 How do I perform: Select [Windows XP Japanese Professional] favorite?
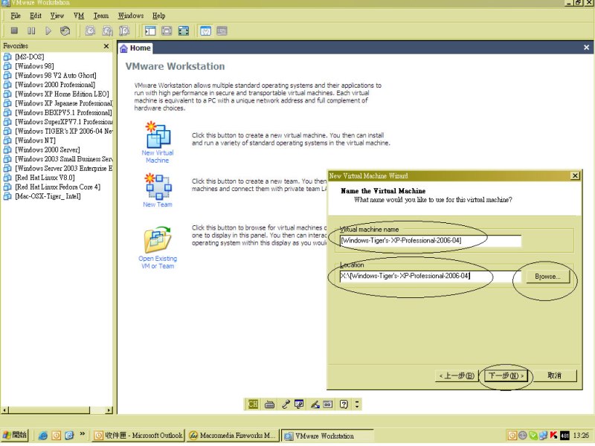(x=63, y=103)
